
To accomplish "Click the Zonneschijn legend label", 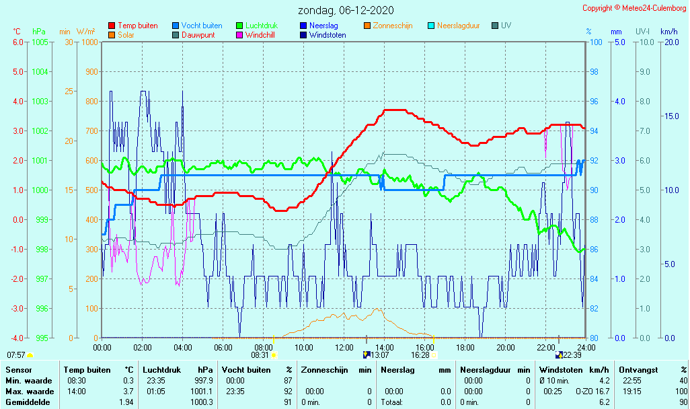I will [393, 26].
